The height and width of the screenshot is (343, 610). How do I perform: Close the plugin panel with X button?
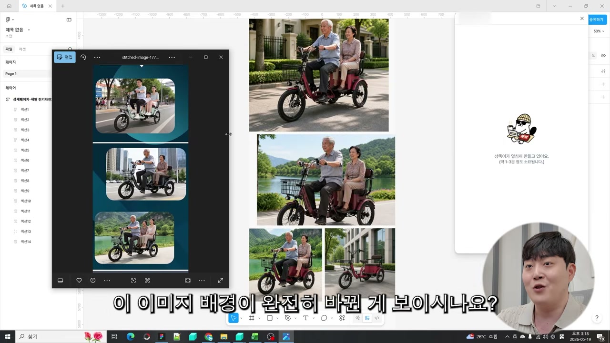(x=582, y=19)
